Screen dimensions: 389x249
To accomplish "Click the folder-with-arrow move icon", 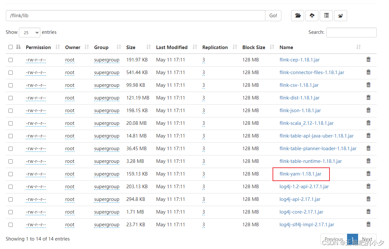I will click(340, 15).
